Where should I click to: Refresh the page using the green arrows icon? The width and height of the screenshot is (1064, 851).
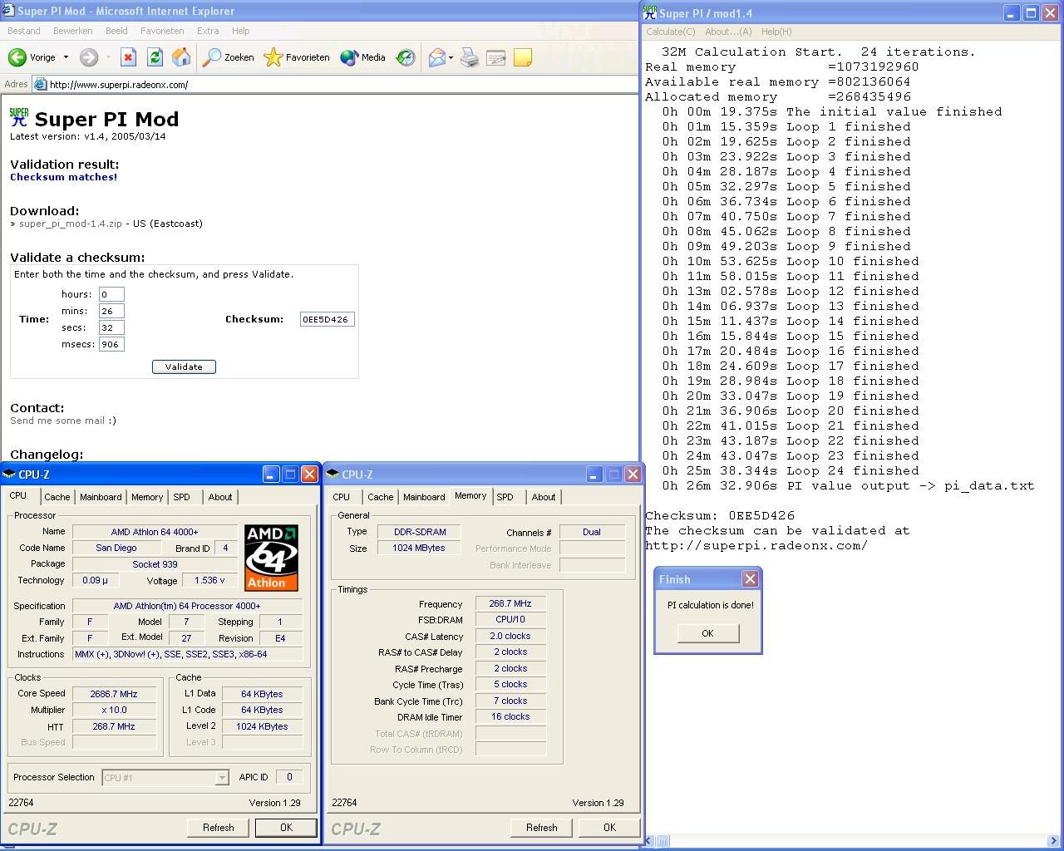[x=155, y=57]
